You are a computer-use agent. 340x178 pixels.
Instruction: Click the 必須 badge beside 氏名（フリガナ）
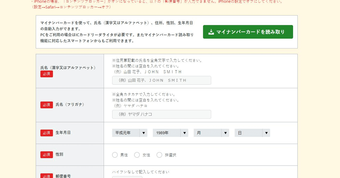pos(47,105)
